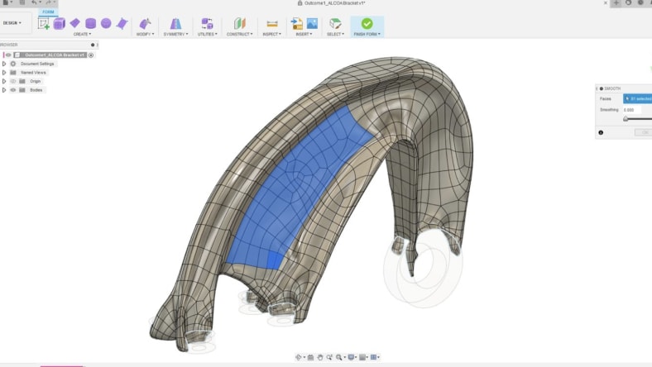Image resolution: width=652 pixels, height=367 pixels.
Task: Open the Orbit options dropdown arrow
Action: (x=304, y=357)
